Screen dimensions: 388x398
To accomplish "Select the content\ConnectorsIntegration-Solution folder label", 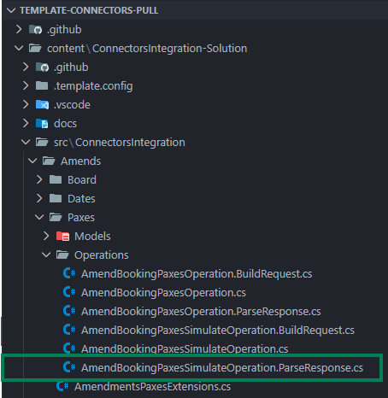I will [x=147, y=49].
